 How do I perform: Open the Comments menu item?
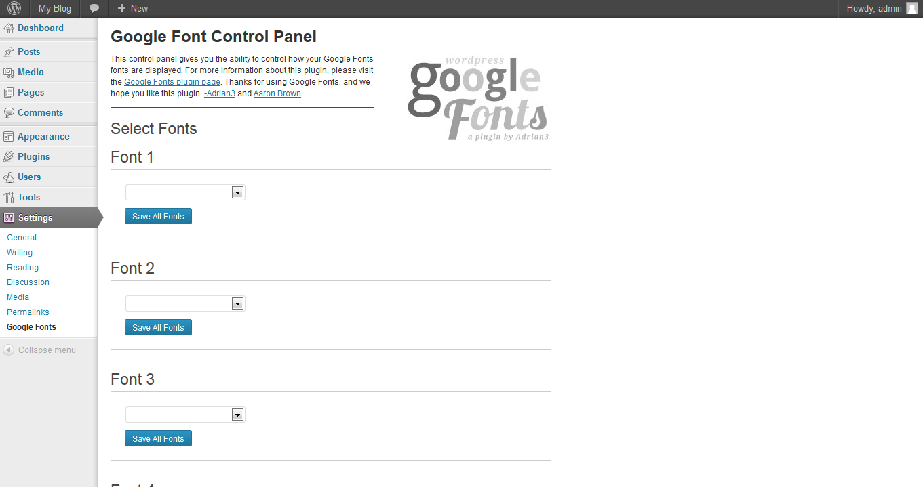point(40,113)
